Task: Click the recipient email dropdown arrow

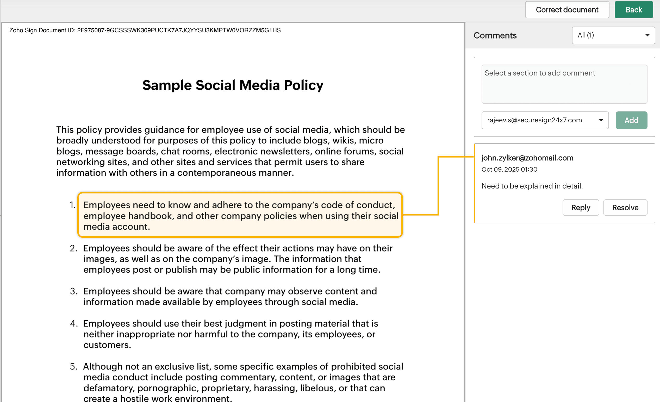Action: 601,120
